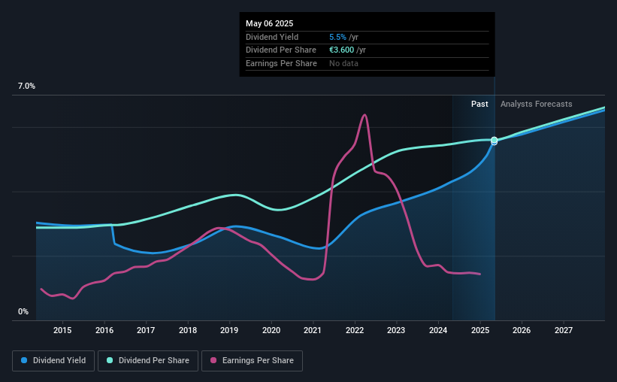The width and height of the screenshot is (617, 382).
Task: Toggle the Earnings Per Share legend button
Action: (253, 361)
